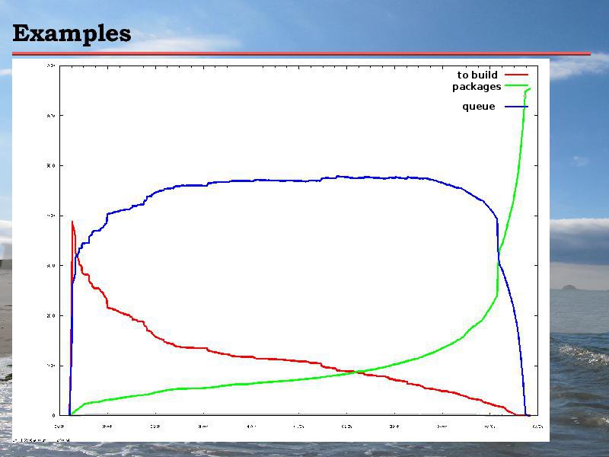Select the "queue" legend label
This screenshot has height=457, width=609.
coord(479,107)
